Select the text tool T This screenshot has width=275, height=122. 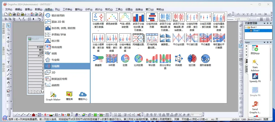8,62
